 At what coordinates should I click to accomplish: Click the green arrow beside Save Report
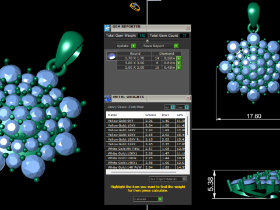point(176,46)
